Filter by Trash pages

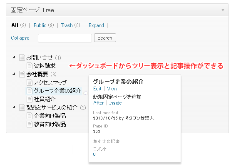67,25
